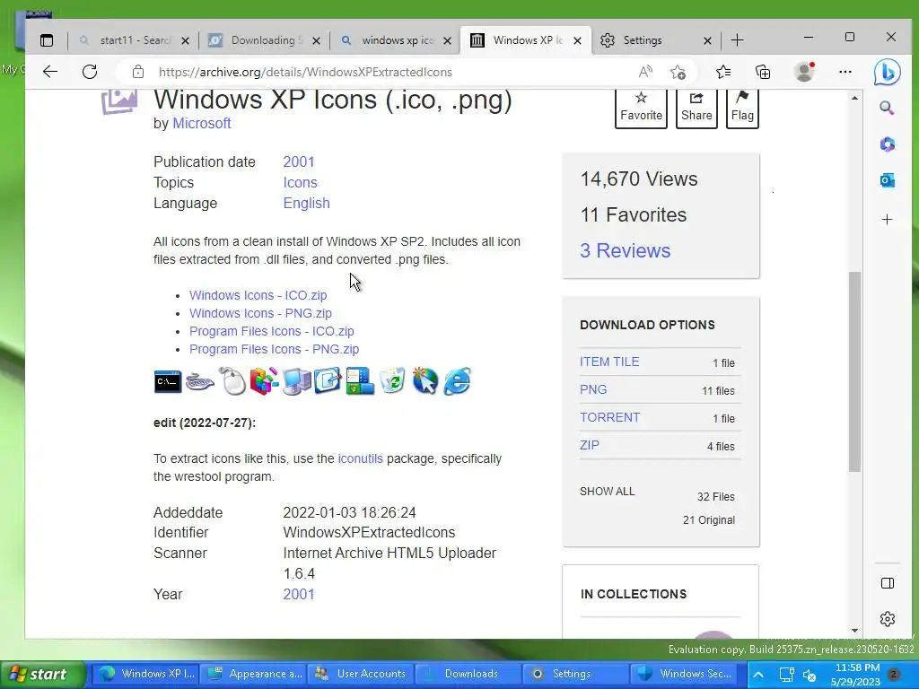Open Outlook from the sidebar
The image size is (919, 689).
888,180
